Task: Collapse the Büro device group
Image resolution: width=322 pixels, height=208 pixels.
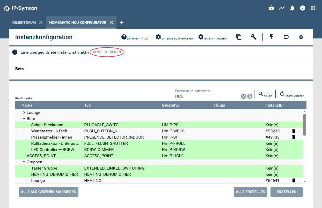Action: (x=25, y=118)
